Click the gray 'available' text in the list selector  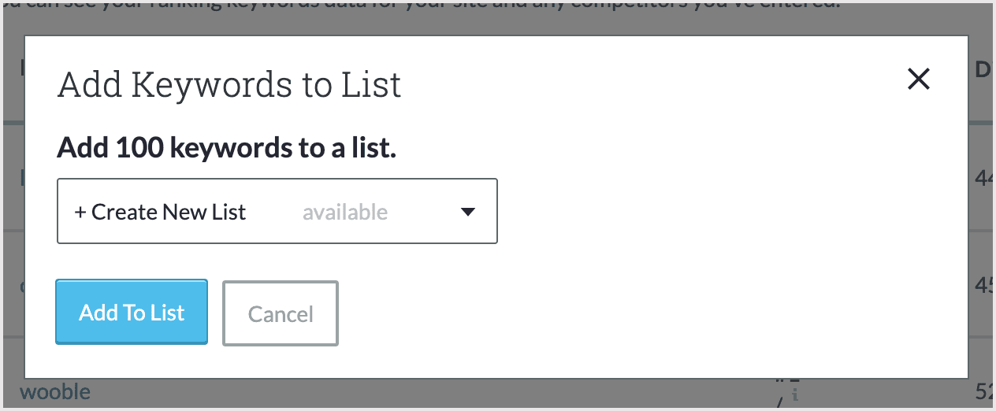345,212
